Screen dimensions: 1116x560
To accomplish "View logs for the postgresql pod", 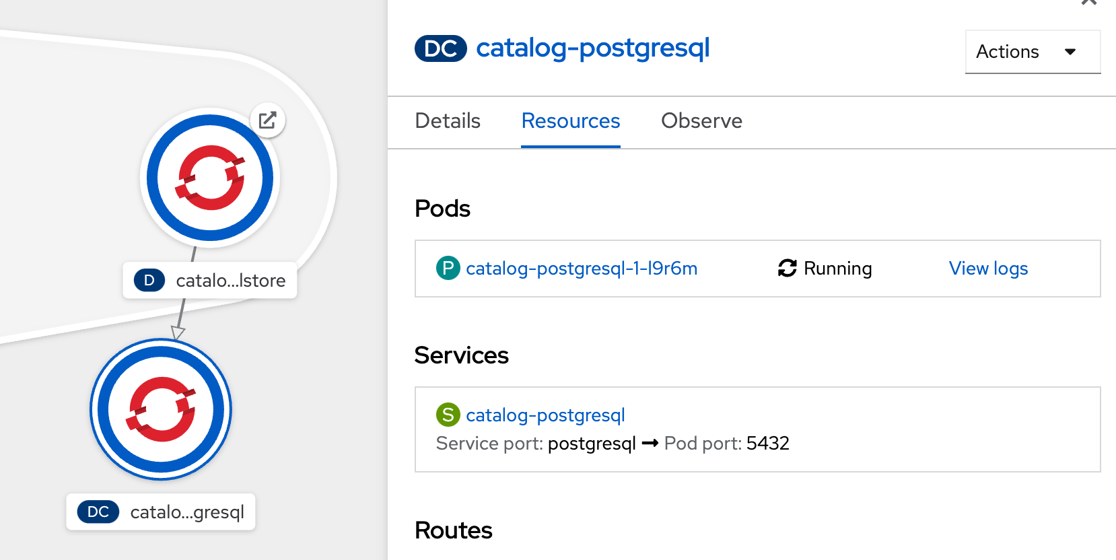I will click(x=988, y=269).
